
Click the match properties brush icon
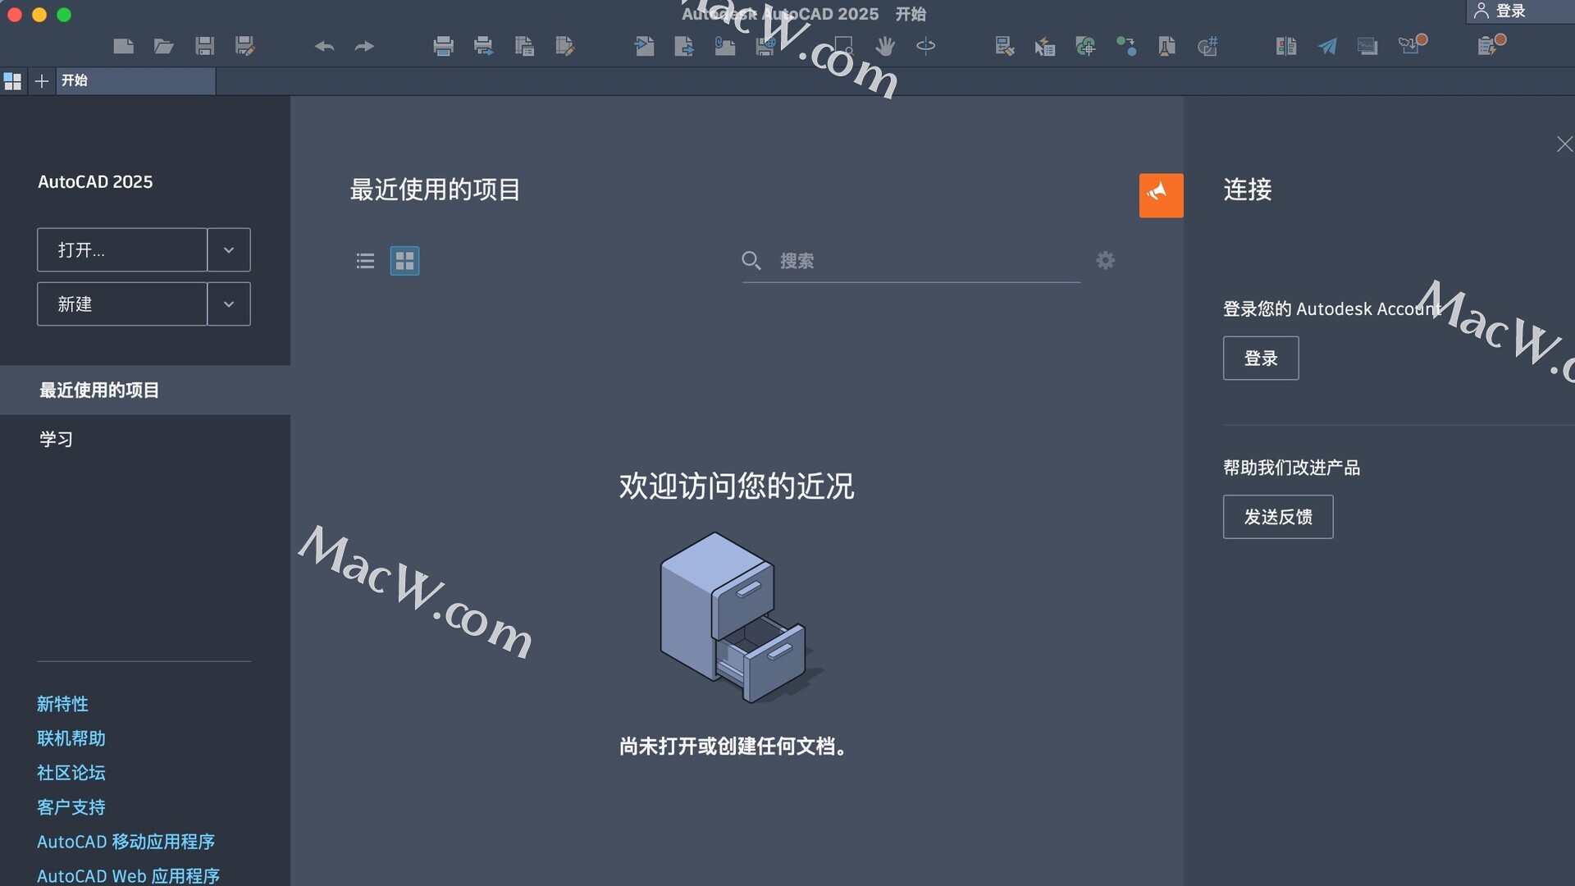coord(1005,46)
